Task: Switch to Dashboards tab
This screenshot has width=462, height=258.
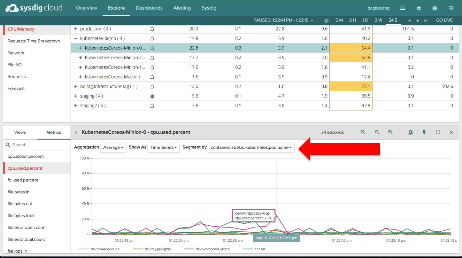Action: tap(149, 8)
